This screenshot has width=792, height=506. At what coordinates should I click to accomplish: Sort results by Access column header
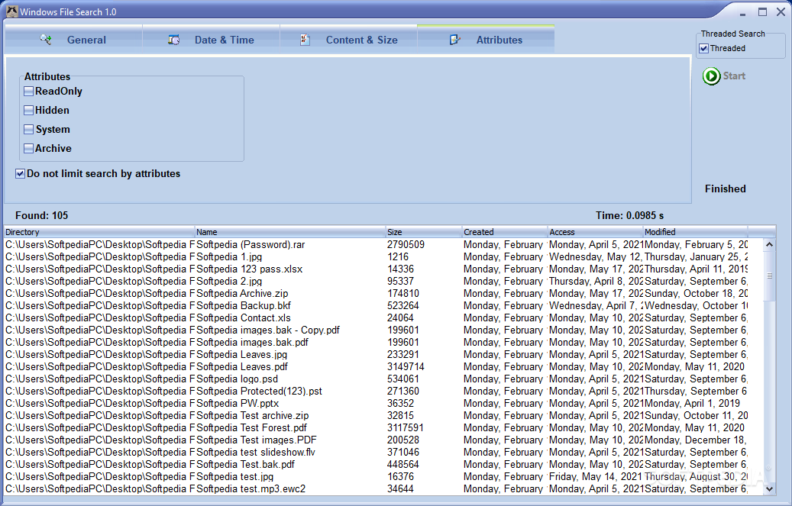point(596,232)
